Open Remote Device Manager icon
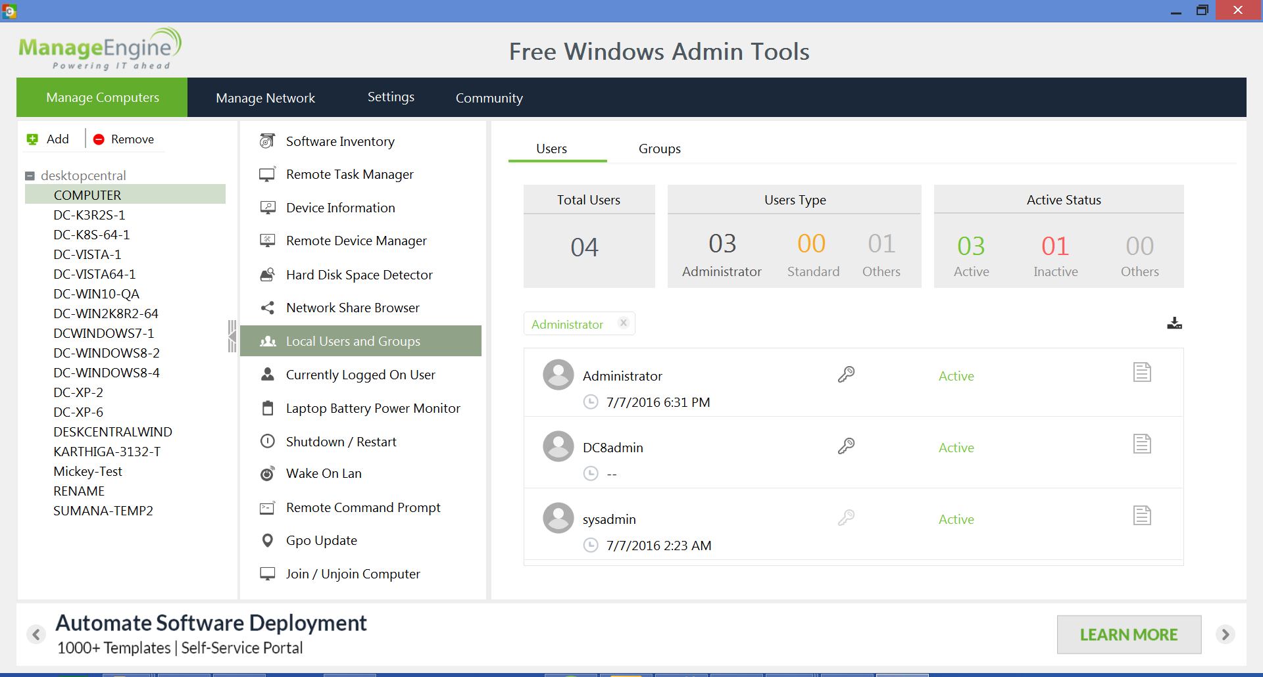 [267, 241]
